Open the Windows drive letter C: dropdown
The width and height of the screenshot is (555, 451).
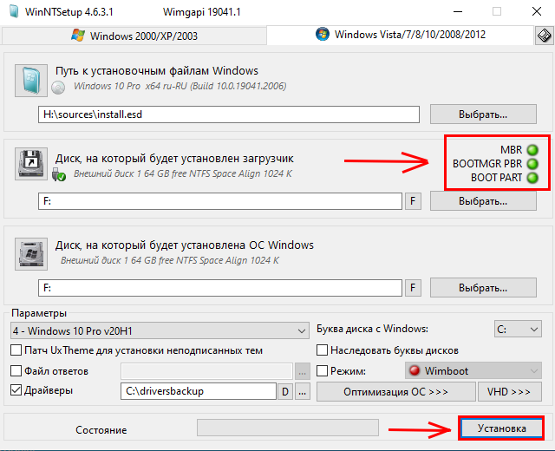point(518,330)
